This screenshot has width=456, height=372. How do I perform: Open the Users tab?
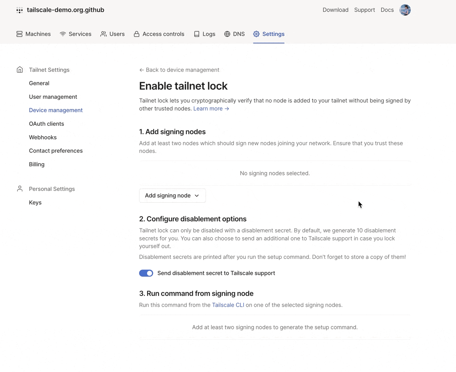coord(112,34)
